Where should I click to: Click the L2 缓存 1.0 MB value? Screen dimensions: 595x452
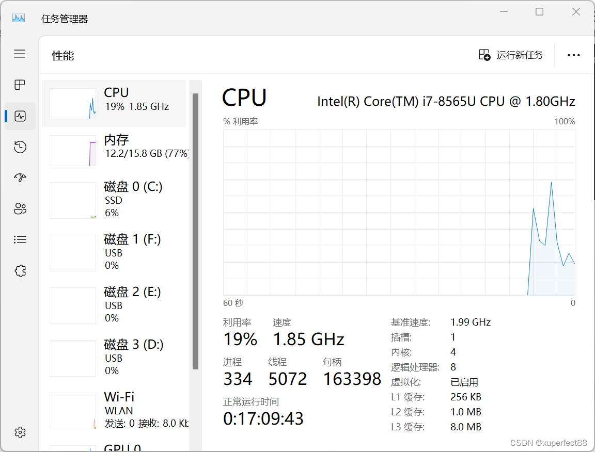point(465,412)
